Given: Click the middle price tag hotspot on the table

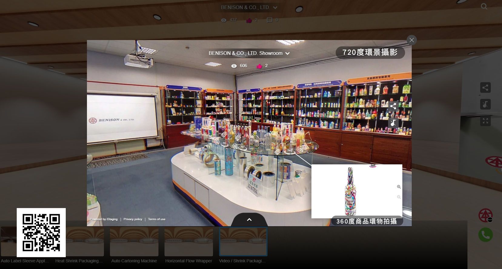Looking at the screenshot, I should click(x=238, y=138).
